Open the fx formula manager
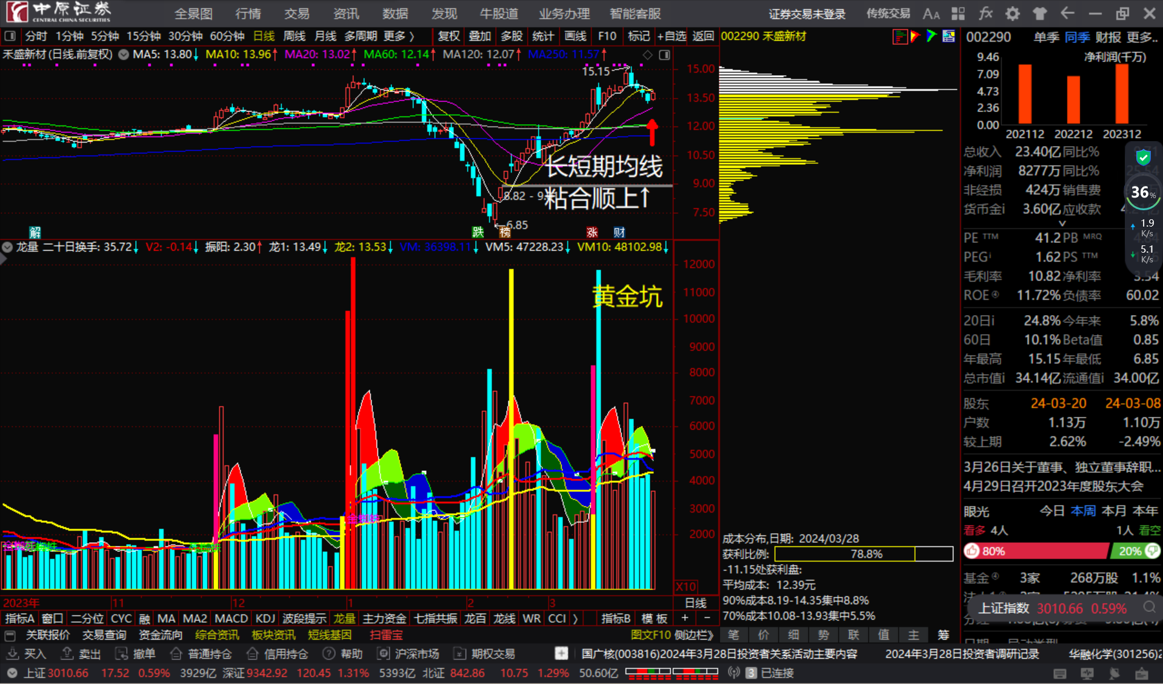Screen dimensions: 1163x684 [x=985, y=13]
